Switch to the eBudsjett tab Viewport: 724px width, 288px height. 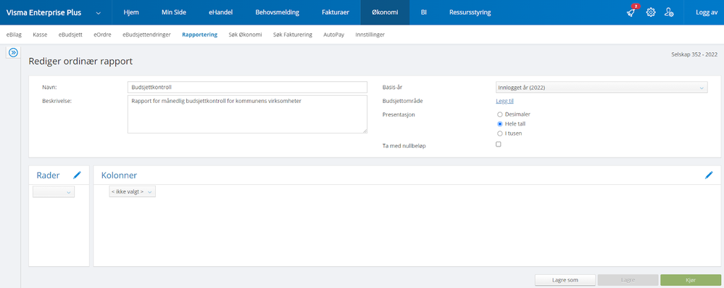click(x=70, y=35)
